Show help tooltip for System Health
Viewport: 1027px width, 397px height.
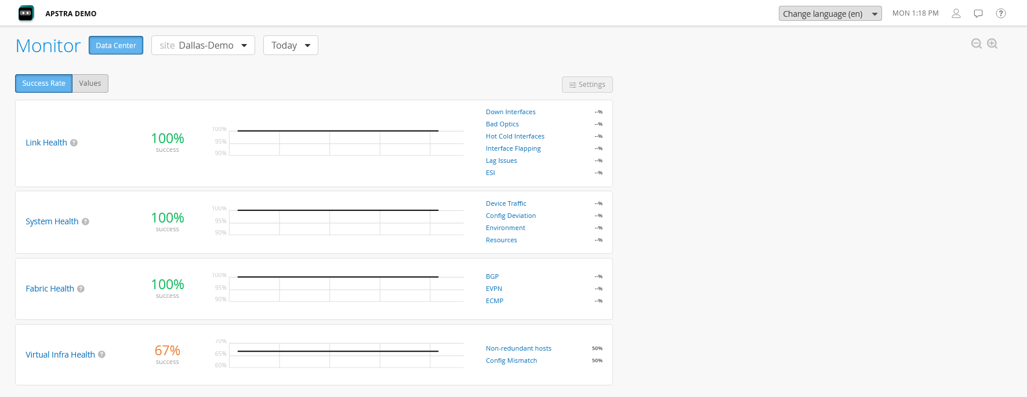(x=85, y=221)
